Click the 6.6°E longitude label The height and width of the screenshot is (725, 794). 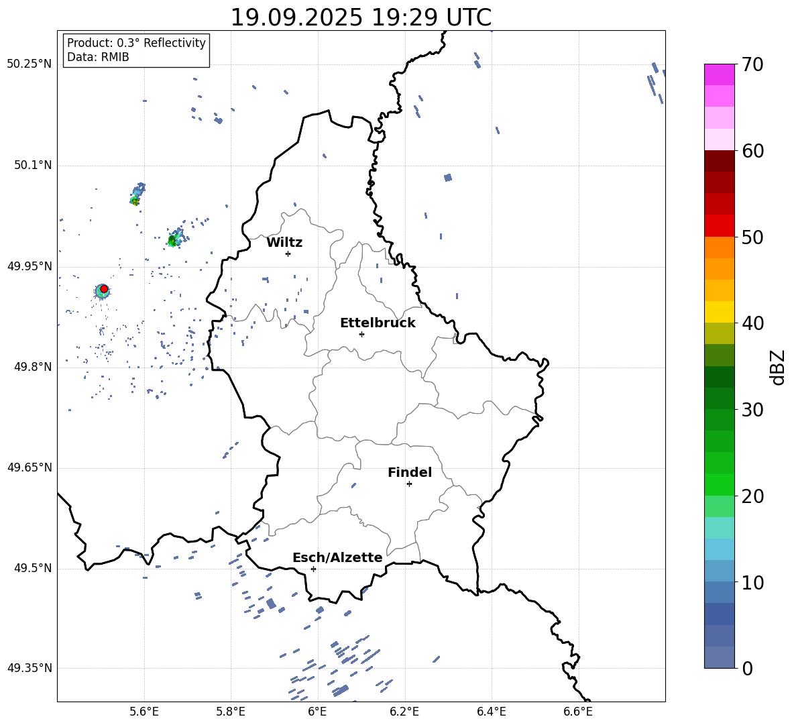click(x=578, y=712)
